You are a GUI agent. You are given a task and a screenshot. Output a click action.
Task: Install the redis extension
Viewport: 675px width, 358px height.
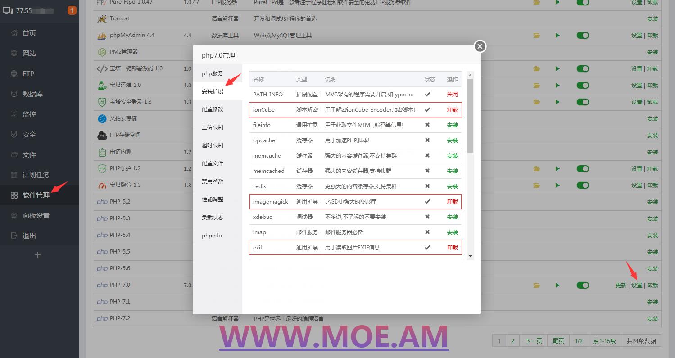(452, 186)
